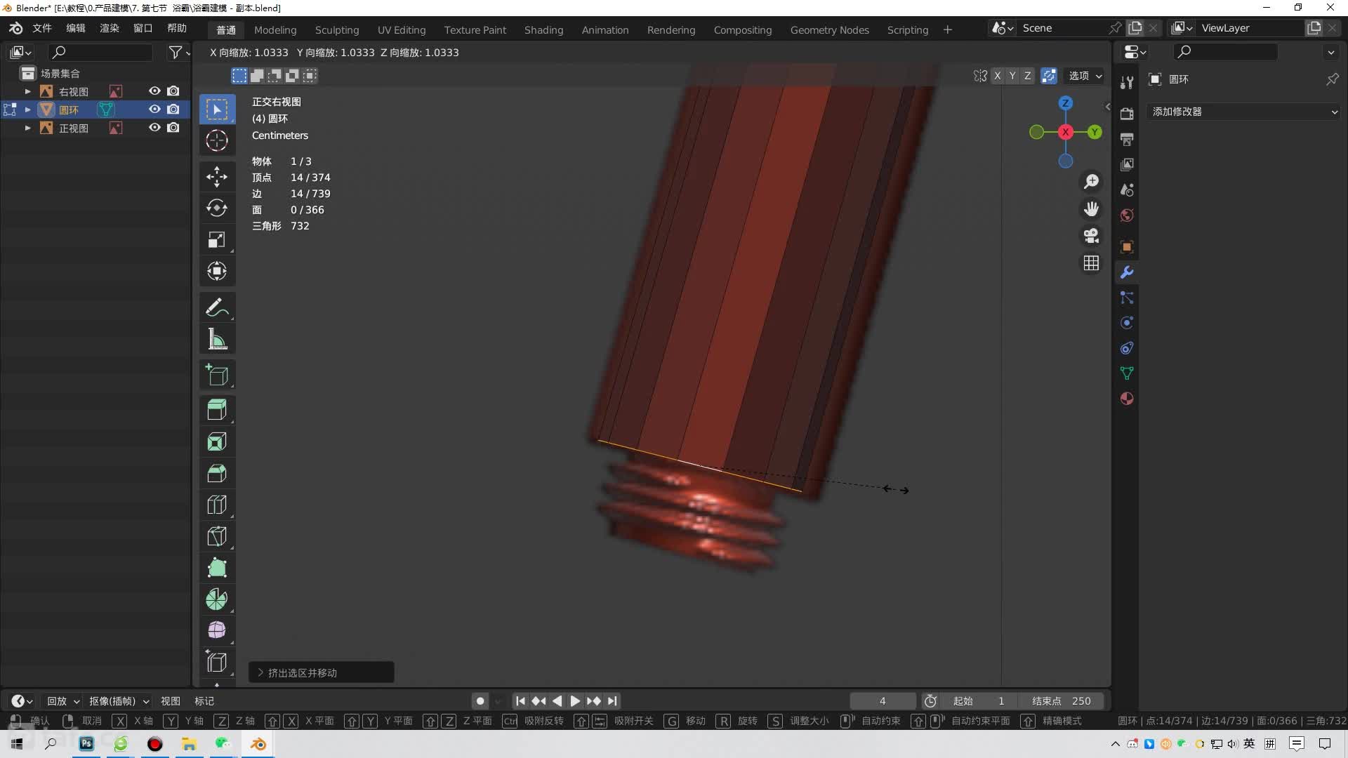Toggle camera view icon

point(1091,236)
